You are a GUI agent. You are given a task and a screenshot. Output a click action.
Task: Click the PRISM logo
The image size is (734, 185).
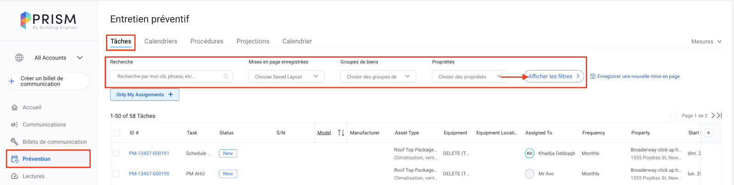click(49, 21)
